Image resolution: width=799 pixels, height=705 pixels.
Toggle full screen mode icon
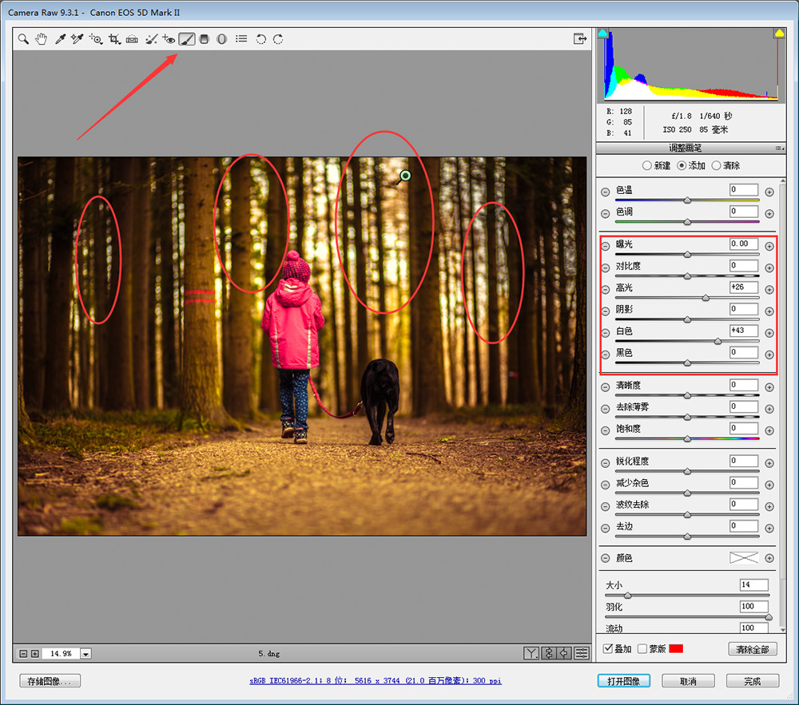pos(580,38)
